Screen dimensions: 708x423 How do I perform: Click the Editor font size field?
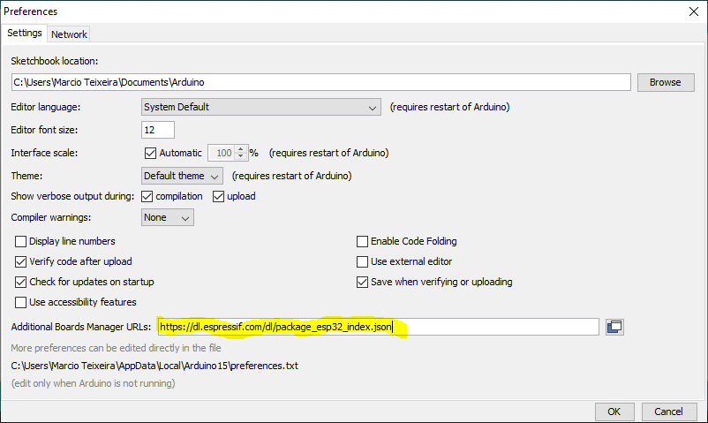(158, 130)
